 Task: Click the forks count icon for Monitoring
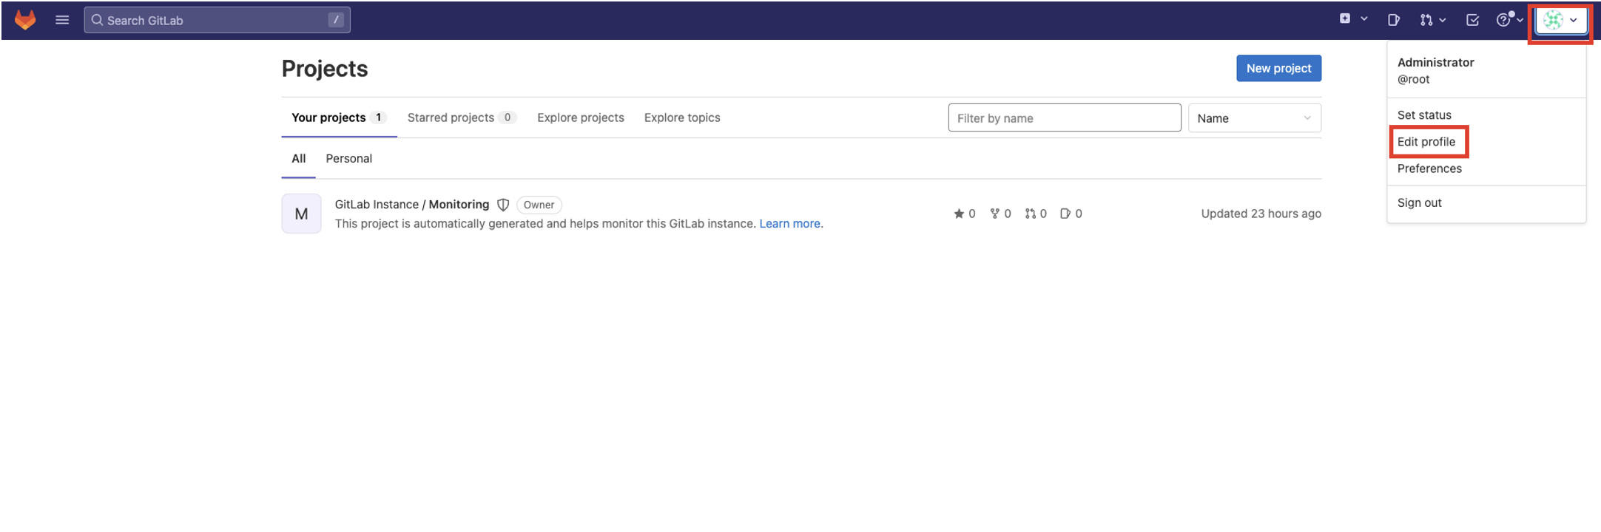[994, 214]
